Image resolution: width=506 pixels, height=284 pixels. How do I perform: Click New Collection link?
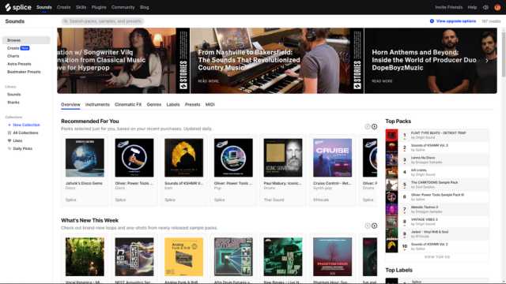click(x=26, y=125)
